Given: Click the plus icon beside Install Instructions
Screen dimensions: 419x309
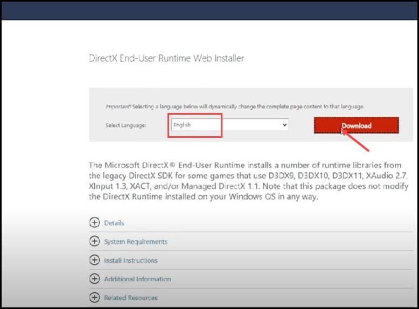Looking at the screenshot, I should 94,260.
